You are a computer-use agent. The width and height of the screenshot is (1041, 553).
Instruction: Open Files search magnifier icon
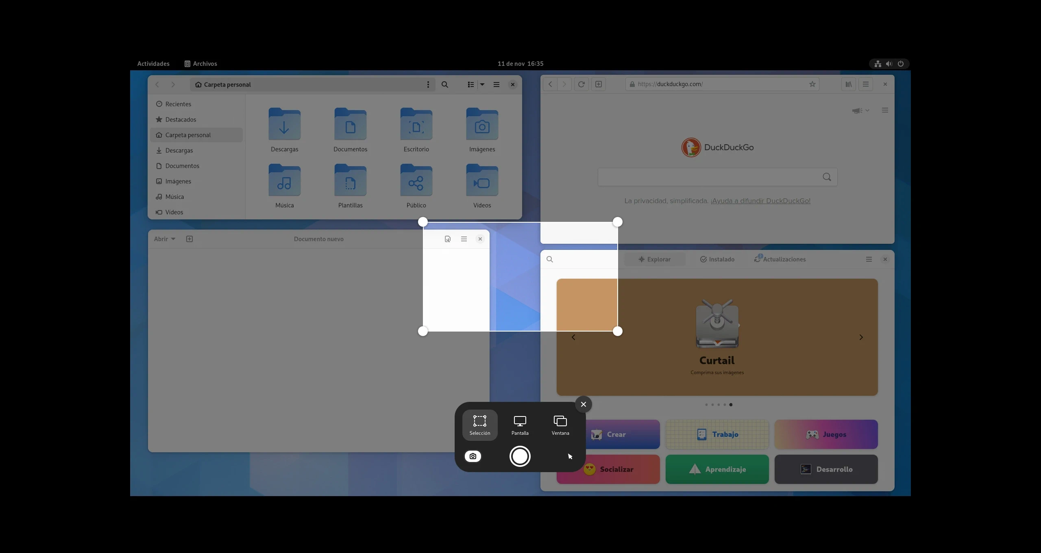444,85
